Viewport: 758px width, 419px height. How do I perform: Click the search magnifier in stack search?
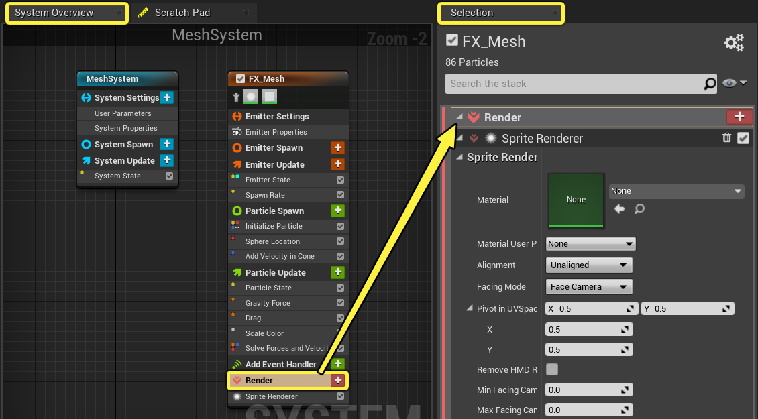(x=710, y=84)
